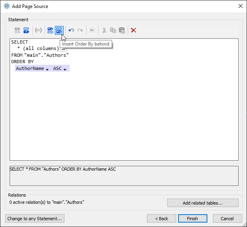Open the AuthorName column dropdown
The width and height of the screenshot is (247, 227).
click(x=47, y=69)
